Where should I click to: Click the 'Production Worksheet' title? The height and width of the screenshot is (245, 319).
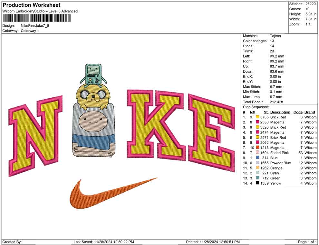coord(31,5)
